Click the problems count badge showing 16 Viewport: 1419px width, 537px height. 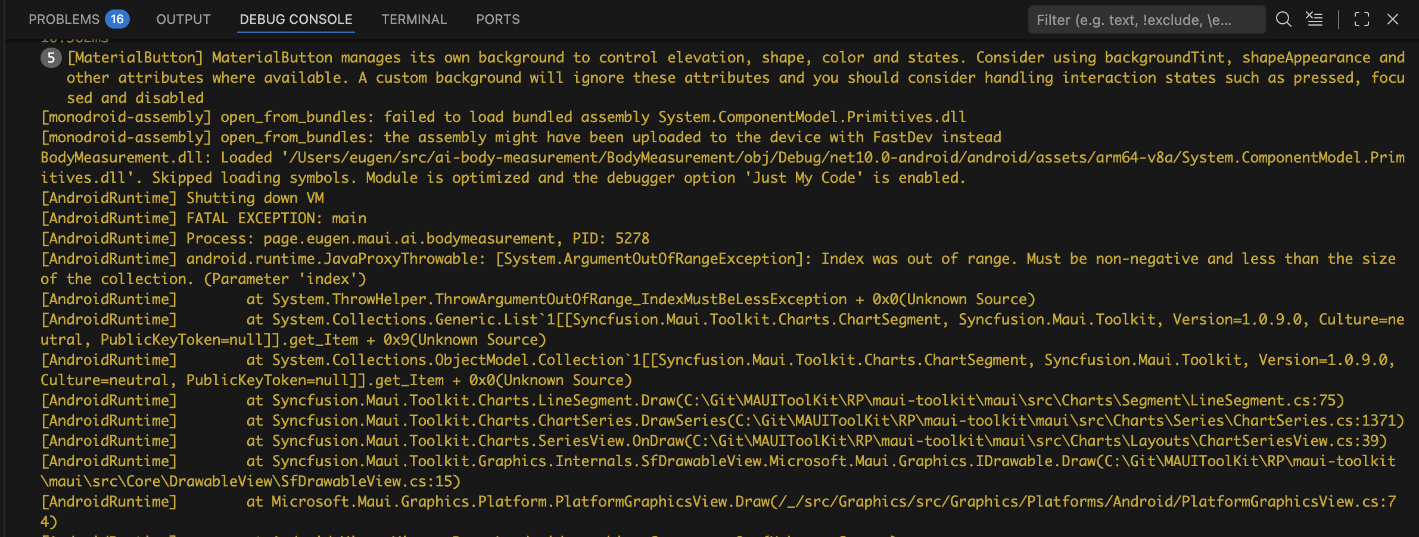[x=117, y=19]
